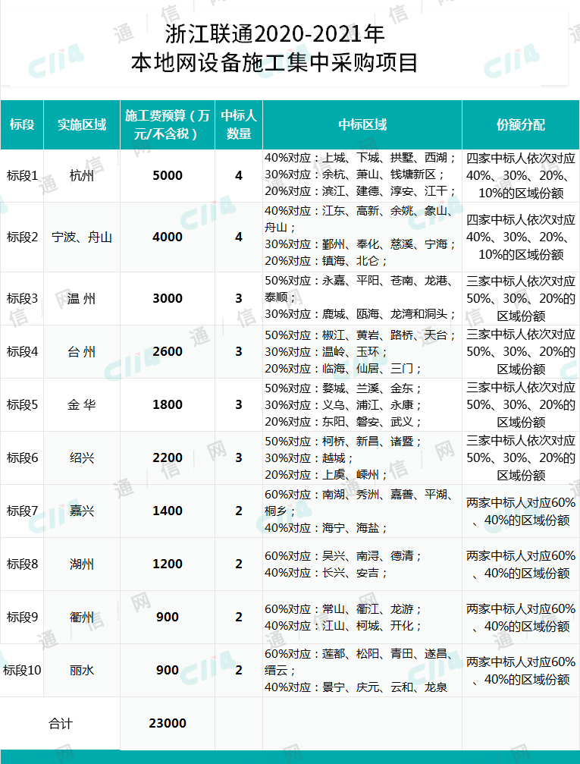Click 绍兴 winning area text 柯桥、新昌
The width and height of the screenshot is (580, 764).
(350, 442)
